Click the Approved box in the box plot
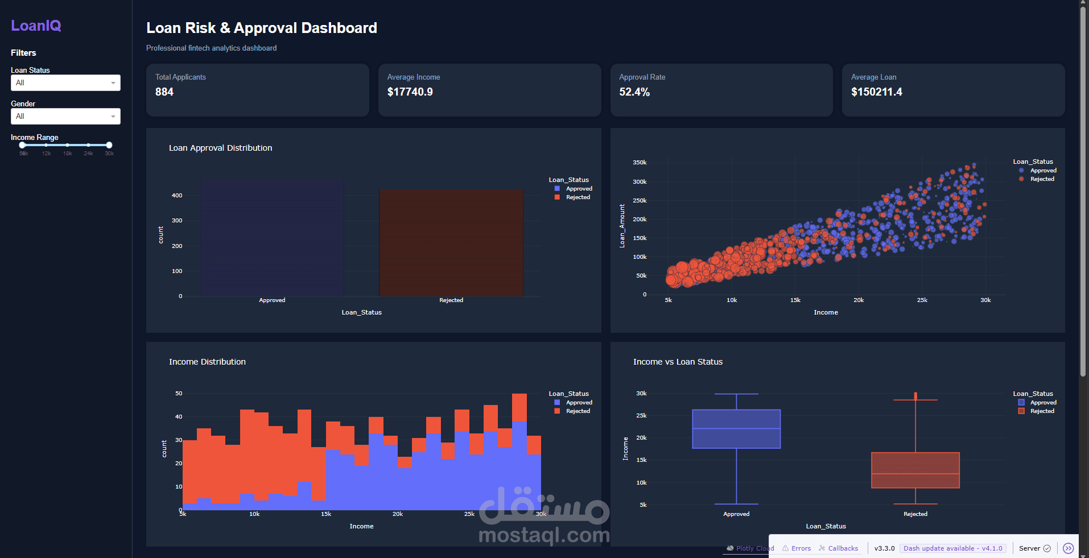1089x558 pixels. point(736,429)
